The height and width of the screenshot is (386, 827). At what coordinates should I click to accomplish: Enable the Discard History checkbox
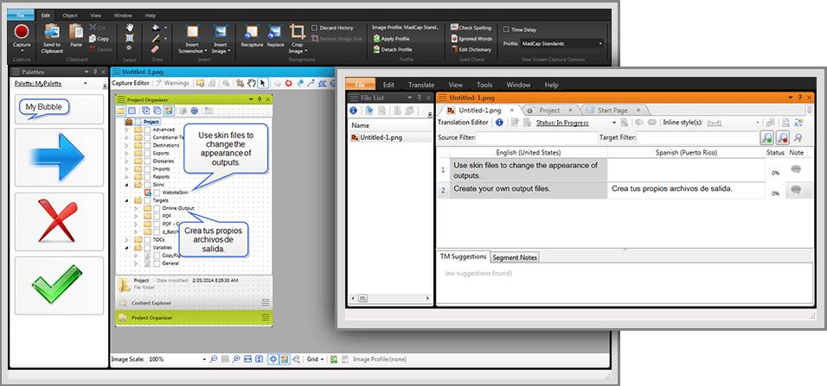tap(313, 28)
